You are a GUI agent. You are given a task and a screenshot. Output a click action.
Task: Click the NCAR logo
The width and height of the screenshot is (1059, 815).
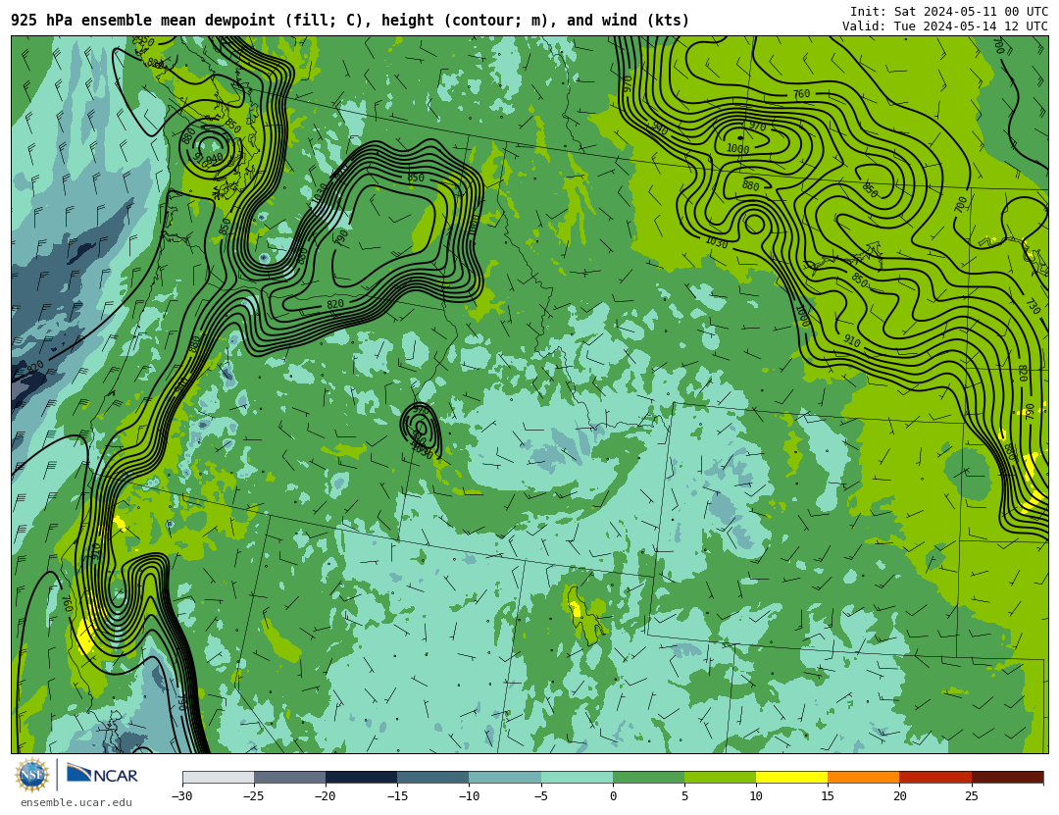(102, 774)
